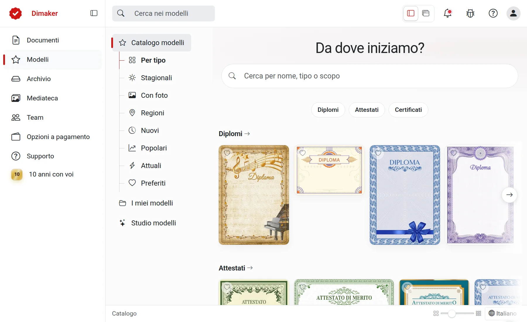Click the Cerca per nome search box

pos(369,76)
